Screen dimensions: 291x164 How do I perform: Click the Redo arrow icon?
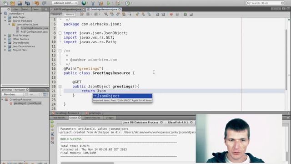pyautogui.click(x=44, y=3)
